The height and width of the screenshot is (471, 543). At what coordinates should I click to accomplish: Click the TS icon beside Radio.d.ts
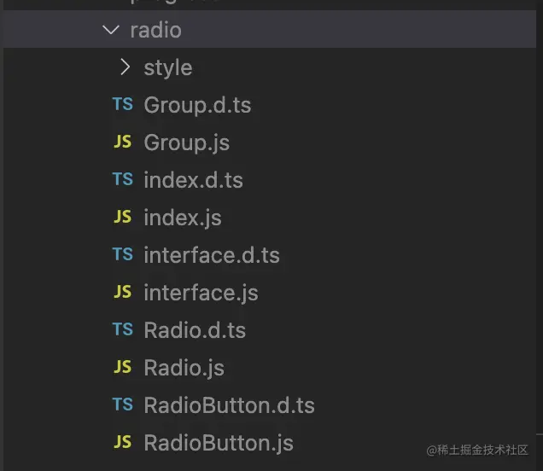tap(123, 329)
